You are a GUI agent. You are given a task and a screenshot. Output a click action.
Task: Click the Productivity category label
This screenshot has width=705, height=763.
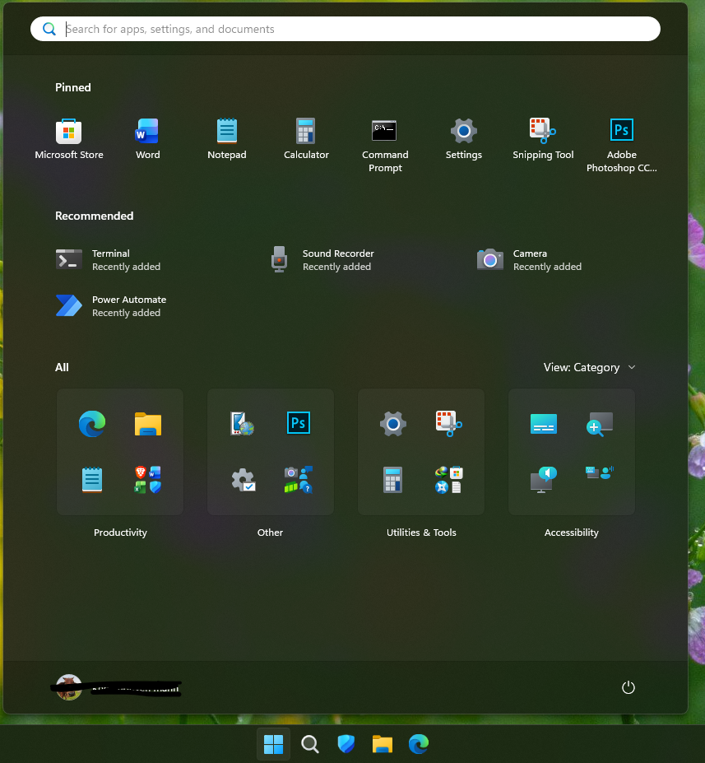pyautogui.click(x=120, y=533)
